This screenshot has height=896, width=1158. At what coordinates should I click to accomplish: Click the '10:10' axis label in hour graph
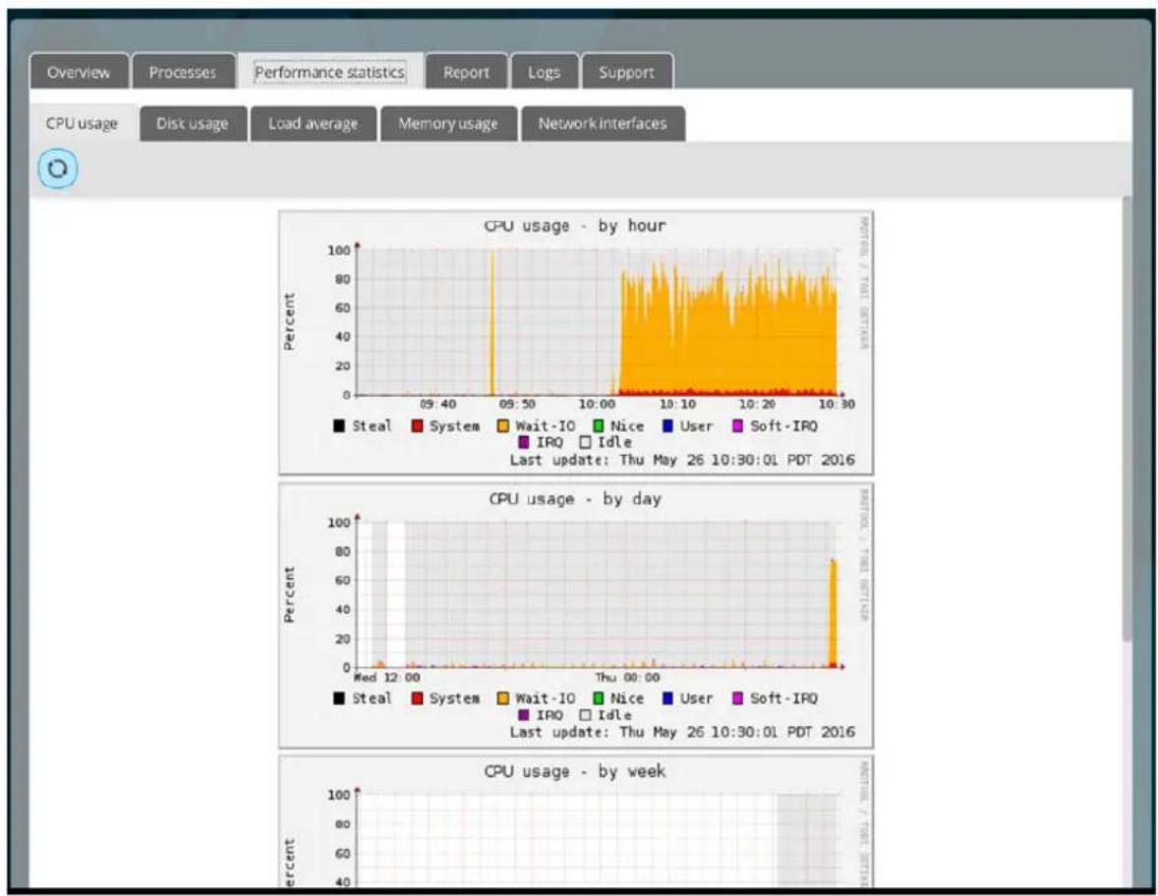click(x=677, y=405)
